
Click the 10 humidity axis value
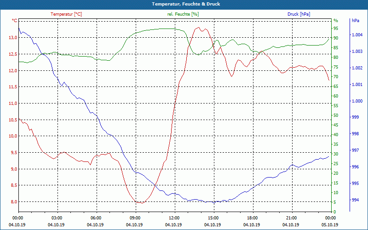(x=336, y=193)
